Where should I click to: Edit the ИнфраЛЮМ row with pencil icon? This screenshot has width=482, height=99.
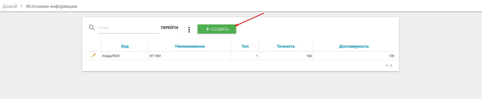(x=94, y=55)
